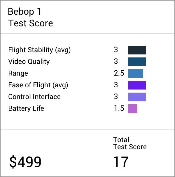This screenshot has height=177, width=175.
Task: Click the total score number 17
Action: click(x=121, y=162)
